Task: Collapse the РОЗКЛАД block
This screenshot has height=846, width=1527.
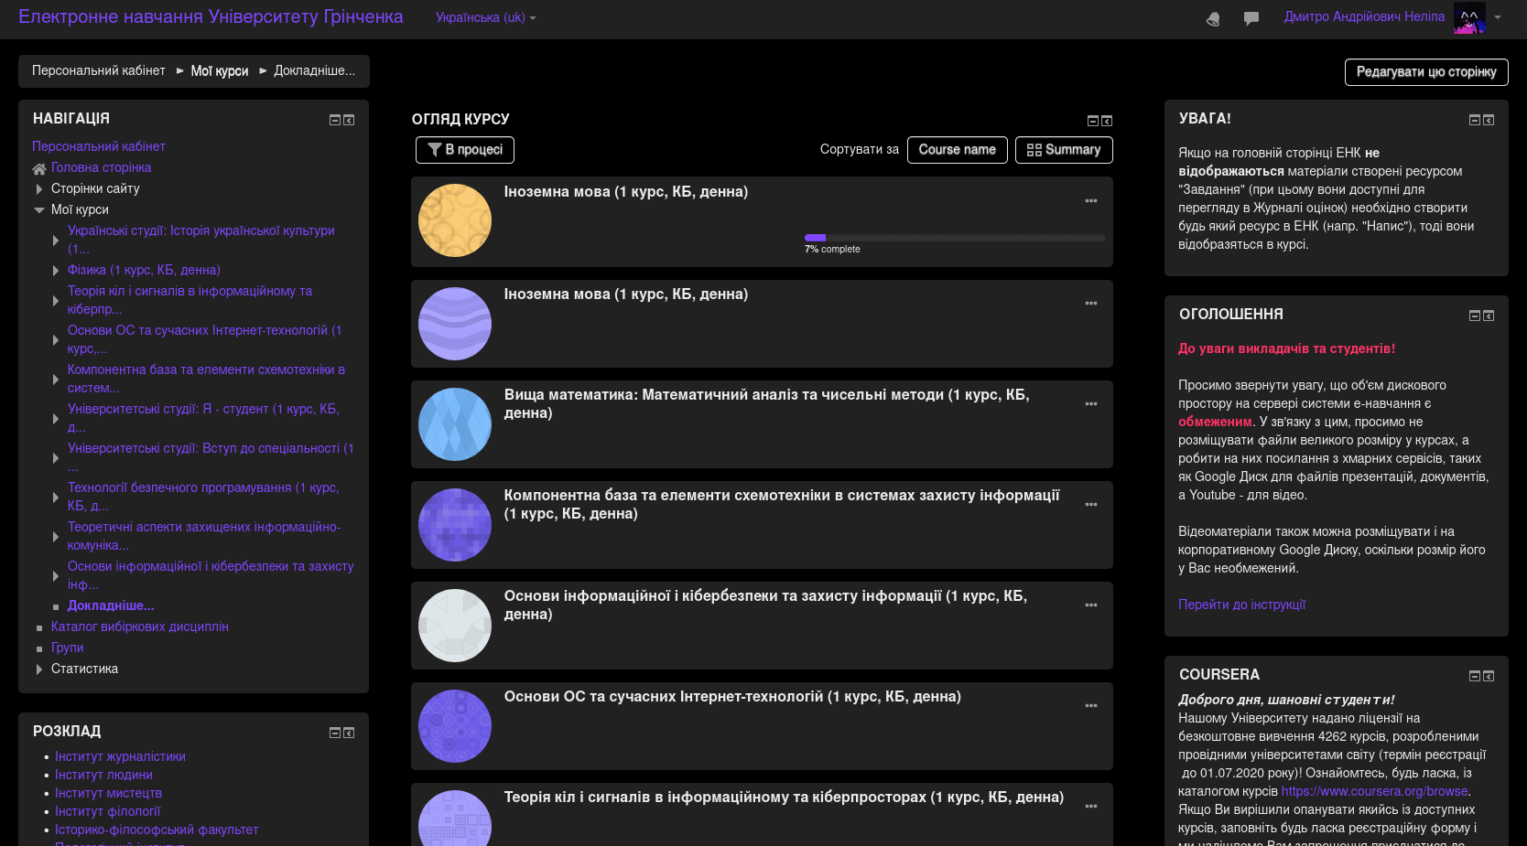Action: pos(333,732)
